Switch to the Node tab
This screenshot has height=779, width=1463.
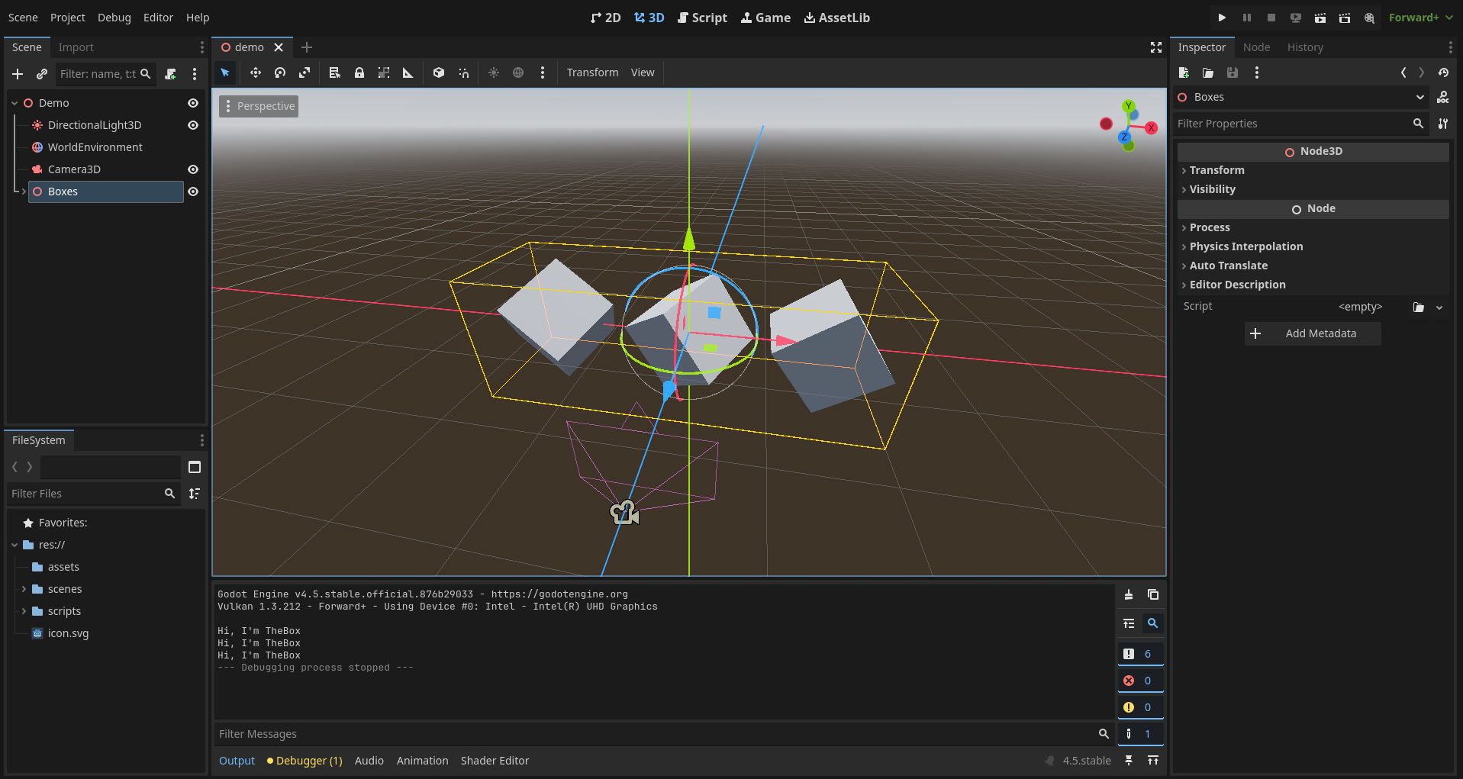(1256, 47)
